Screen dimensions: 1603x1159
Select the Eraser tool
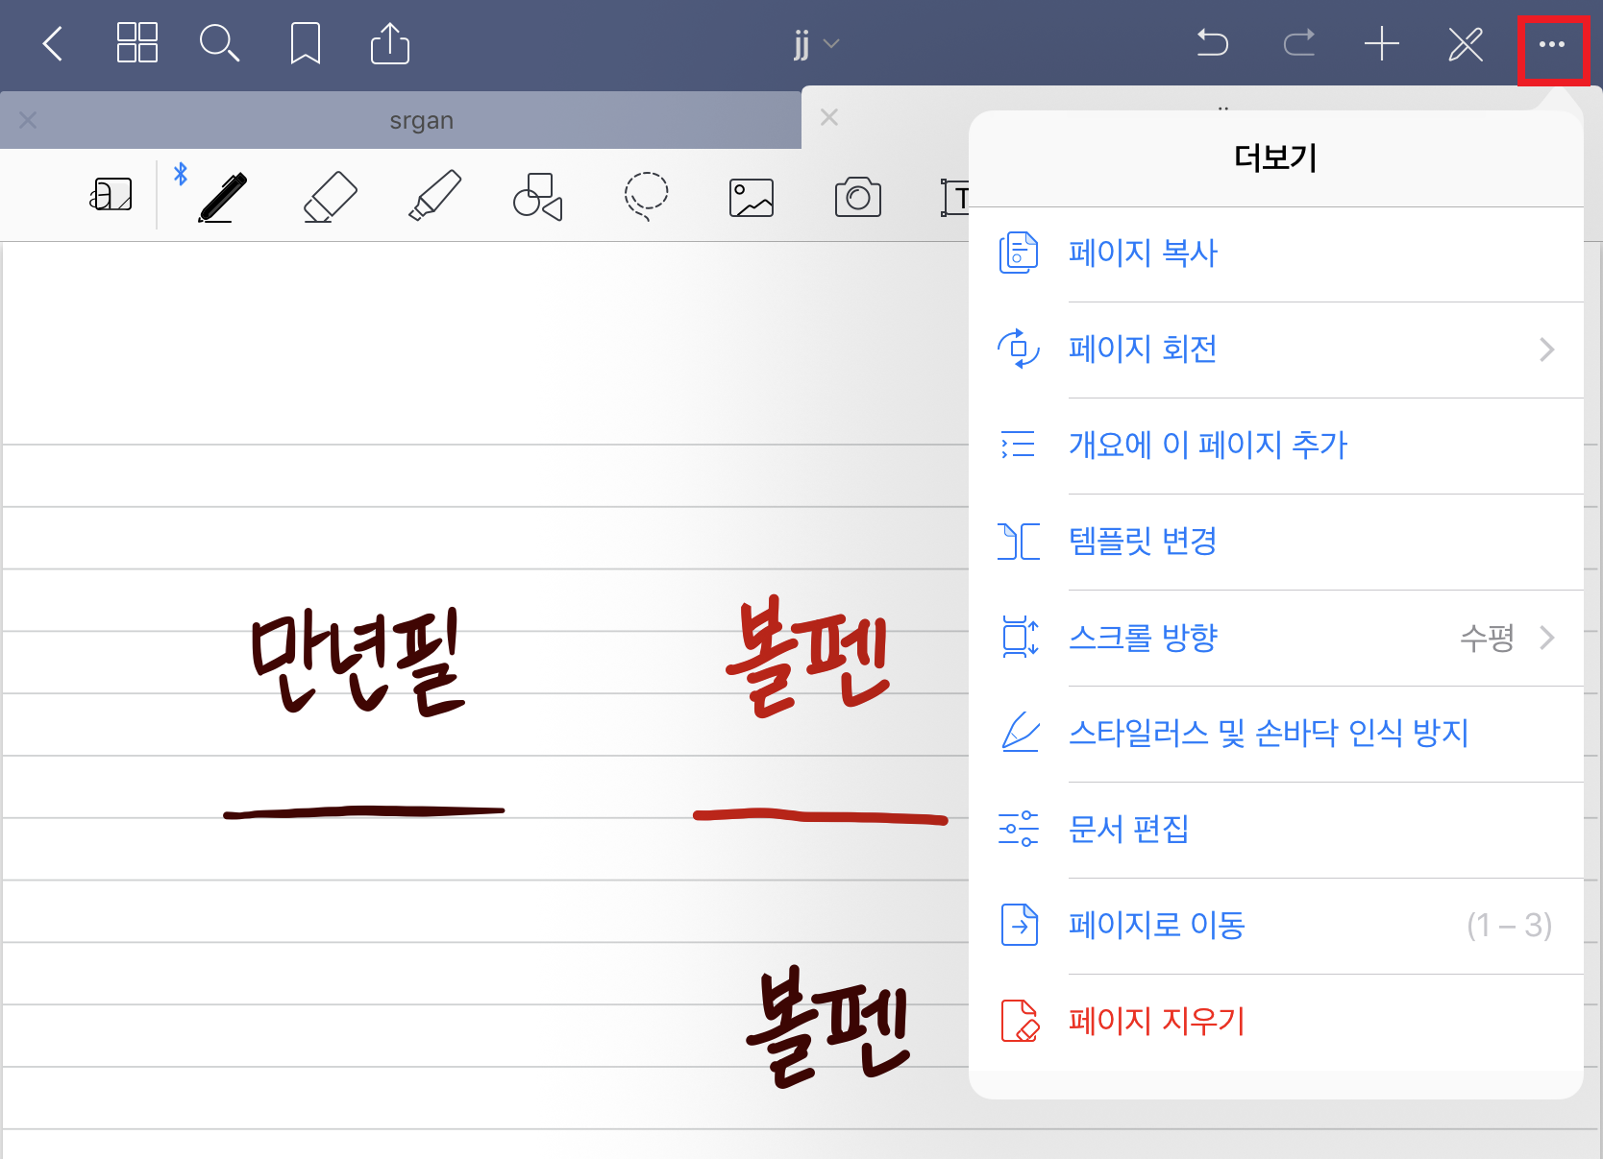330,197
